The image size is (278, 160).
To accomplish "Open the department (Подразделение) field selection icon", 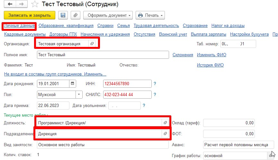I will [166, 134].
